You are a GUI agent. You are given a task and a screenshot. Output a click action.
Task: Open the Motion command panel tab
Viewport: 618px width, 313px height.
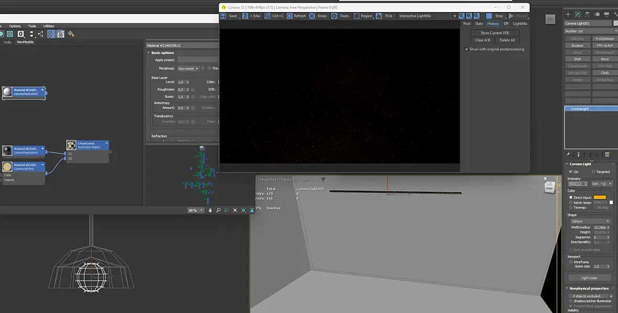(x=597, y=14)
